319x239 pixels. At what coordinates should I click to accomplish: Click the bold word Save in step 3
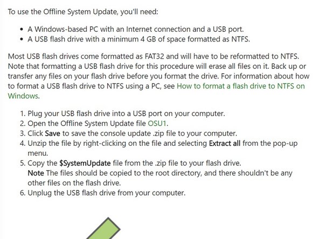[x=52, y=133]
